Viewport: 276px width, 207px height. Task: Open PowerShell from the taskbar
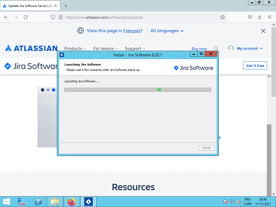[x=38, y=202]
